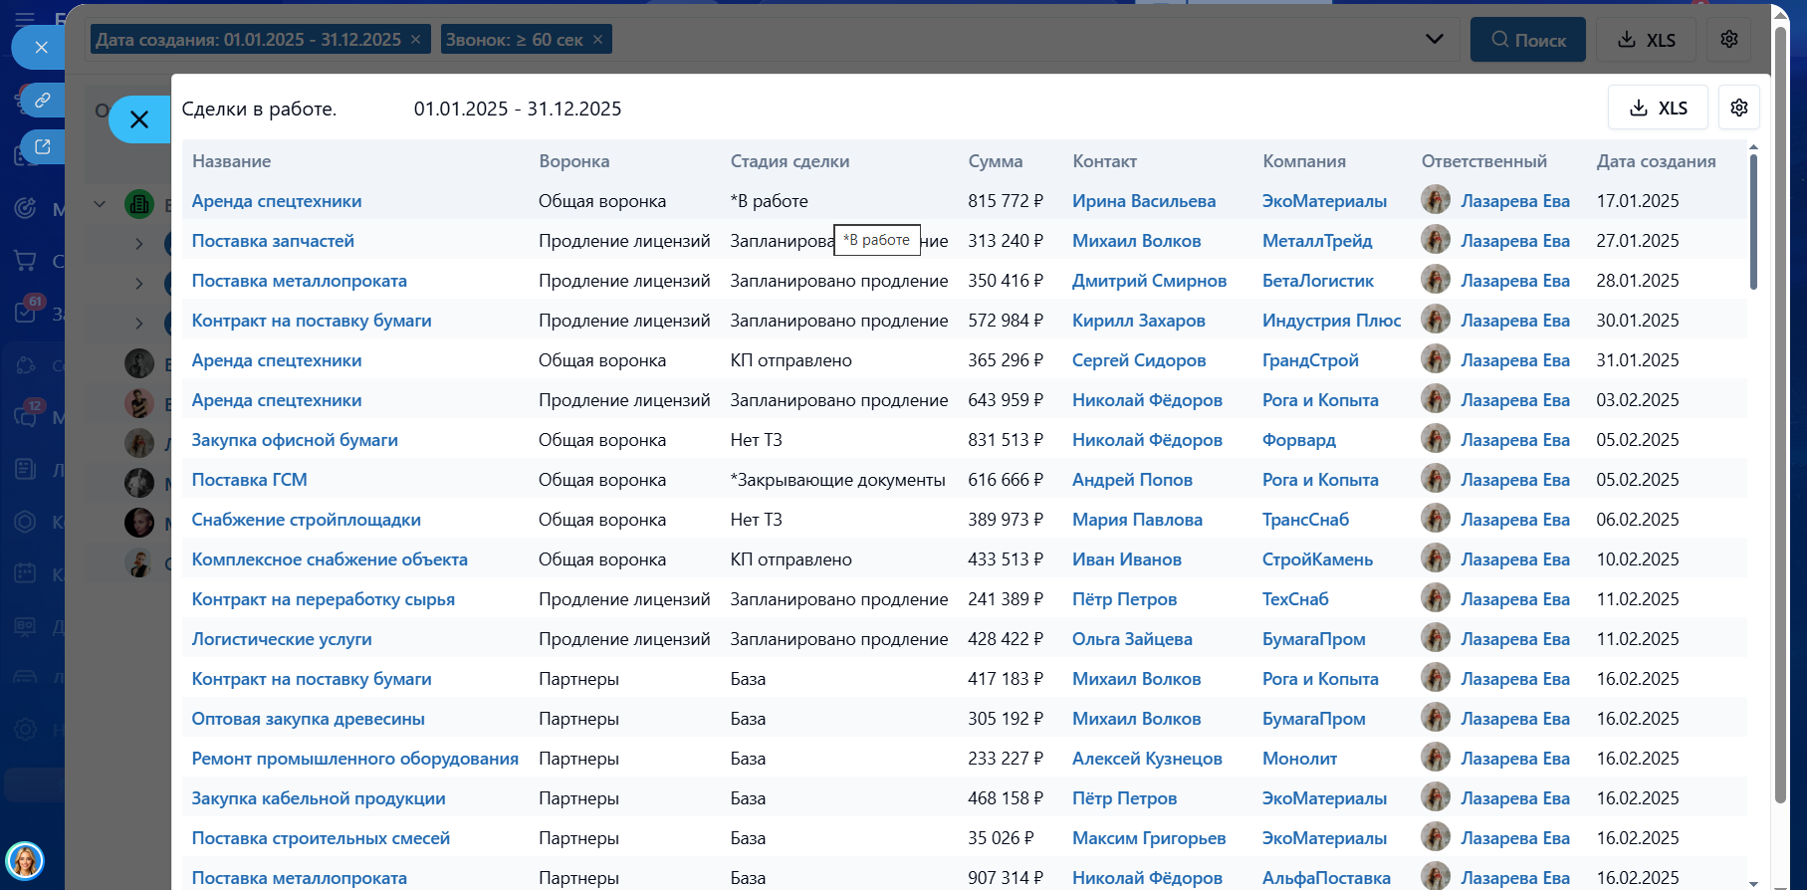1807x890 pixels.
Task: Click the copy link chain icon
Action: 42,100
